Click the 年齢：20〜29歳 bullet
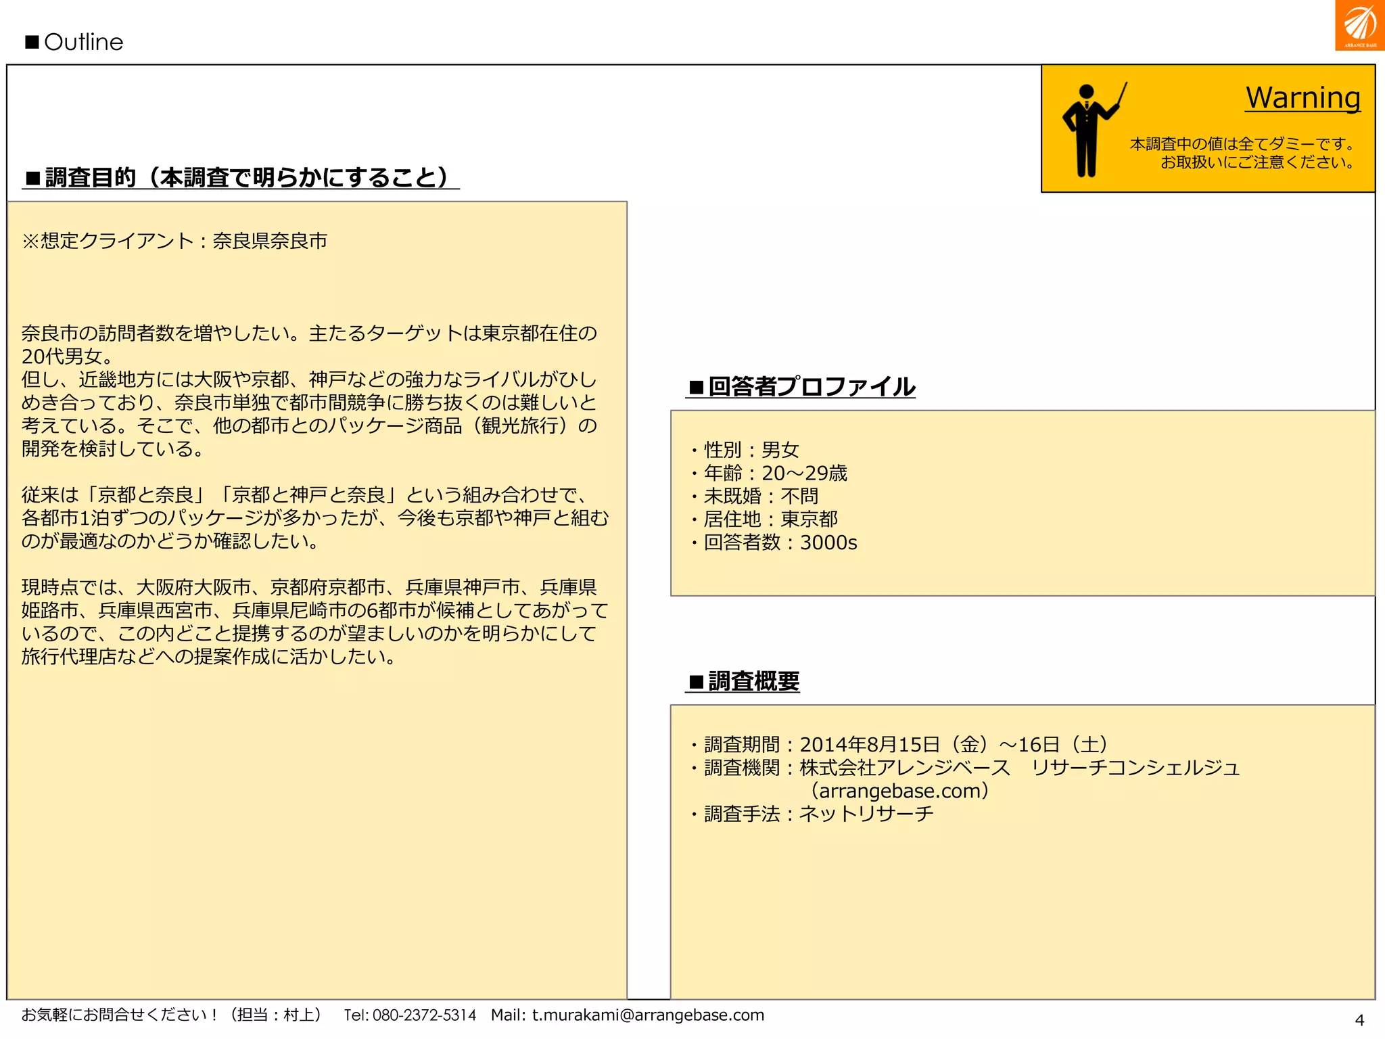Image resolution: width=1385 pixels, height=1039 pixels. [x=768, y=473]
